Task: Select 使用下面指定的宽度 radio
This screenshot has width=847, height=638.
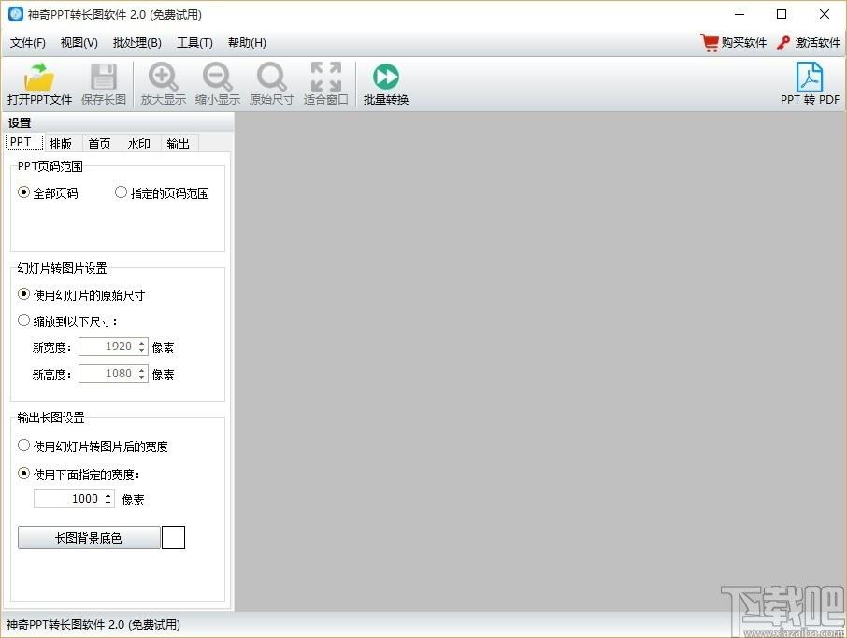Action: pos(23,474)
